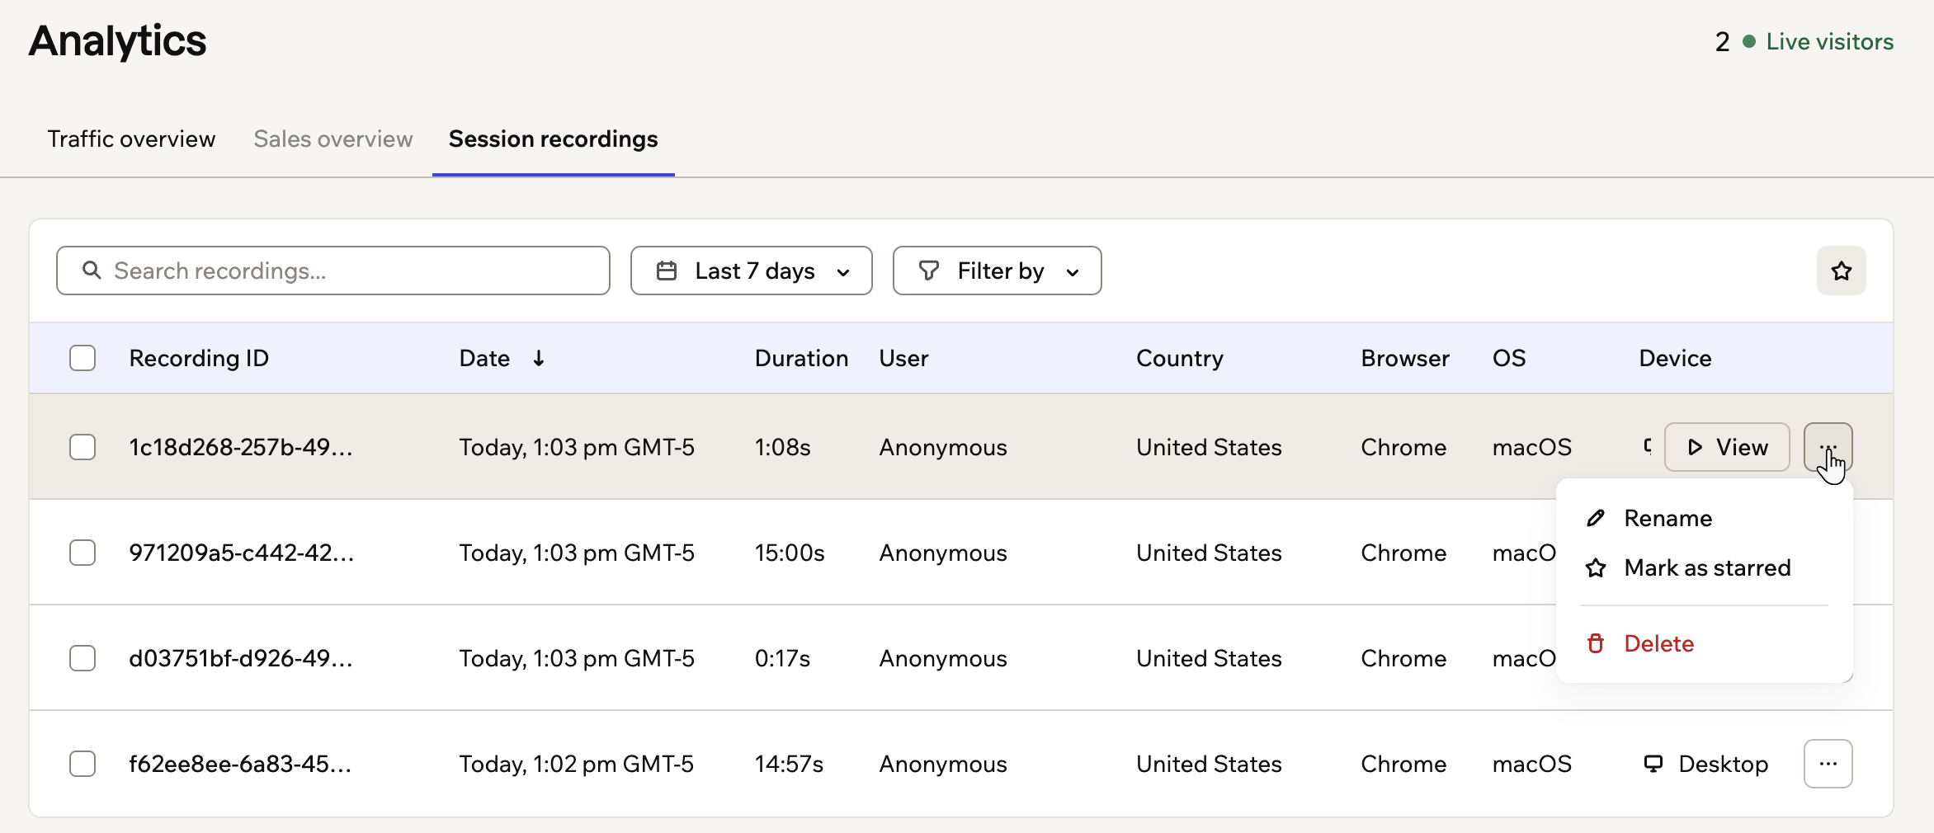Click the Country column header
Viewport: 1934px width, 833px height.
coord(1179,358)
